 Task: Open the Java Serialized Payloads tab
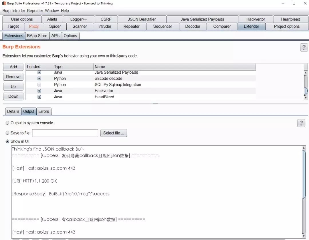pos(202,19)
